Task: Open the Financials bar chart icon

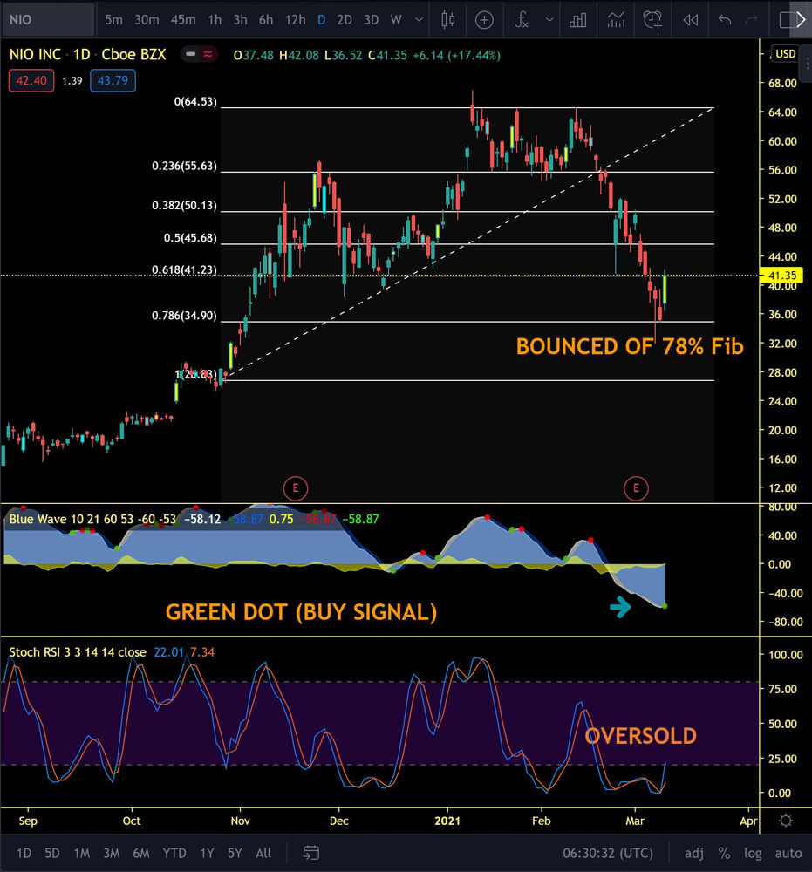Action: point(578,20)
